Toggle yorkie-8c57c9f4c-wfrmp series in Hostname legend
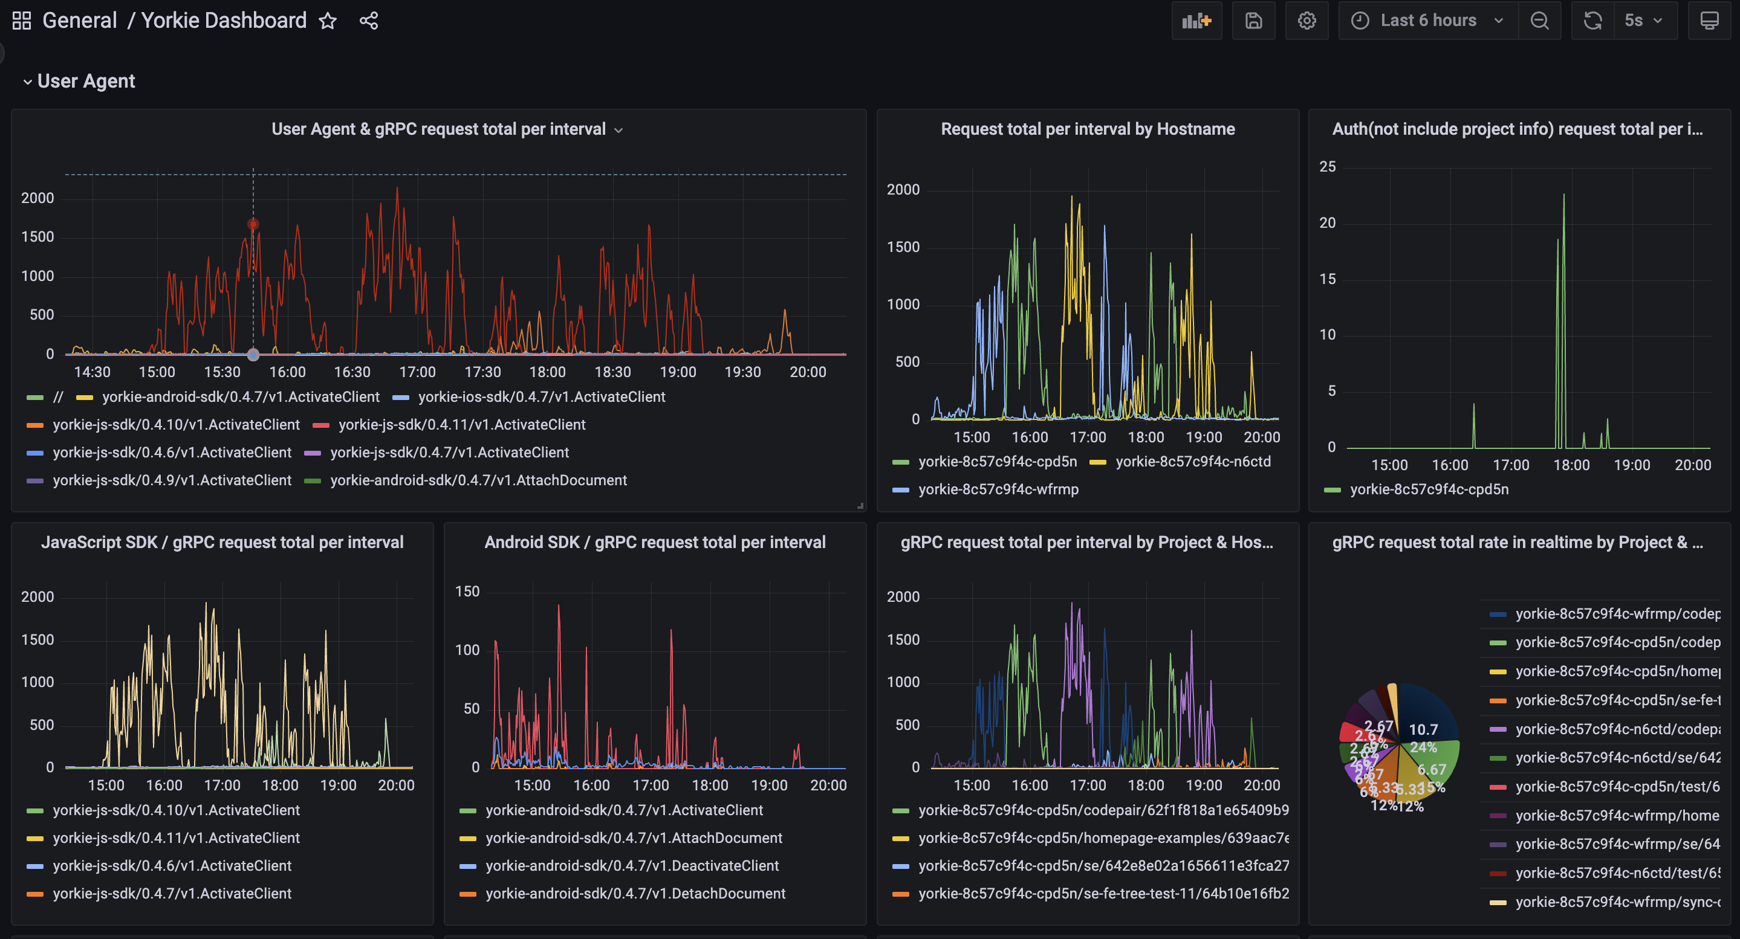The height and width of the screenshot is (939, 1740). (x=998, y=489)
